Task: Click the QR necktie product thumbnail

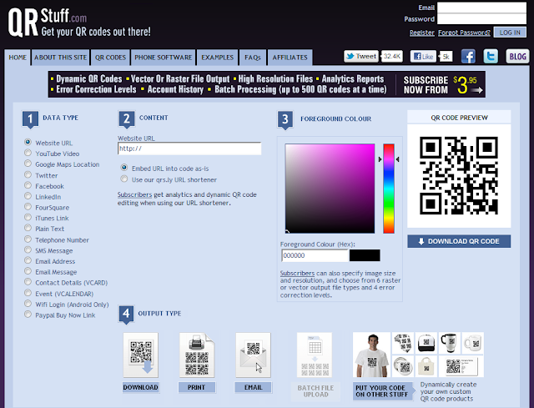Action: pyautogui.click(x=403, y=343)
